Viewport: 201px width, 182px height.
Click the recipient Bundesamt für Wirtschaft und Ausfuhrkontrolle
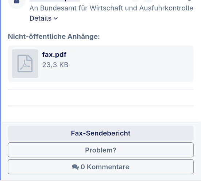point(116,8)
